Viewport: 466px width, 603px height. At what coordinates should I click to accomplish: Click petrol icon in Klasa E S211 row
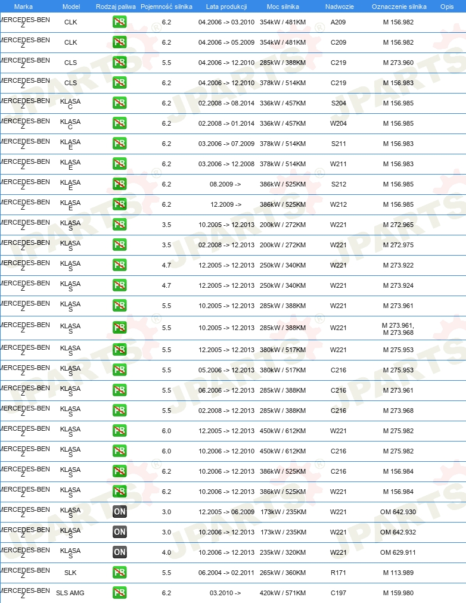coord(120,144)
